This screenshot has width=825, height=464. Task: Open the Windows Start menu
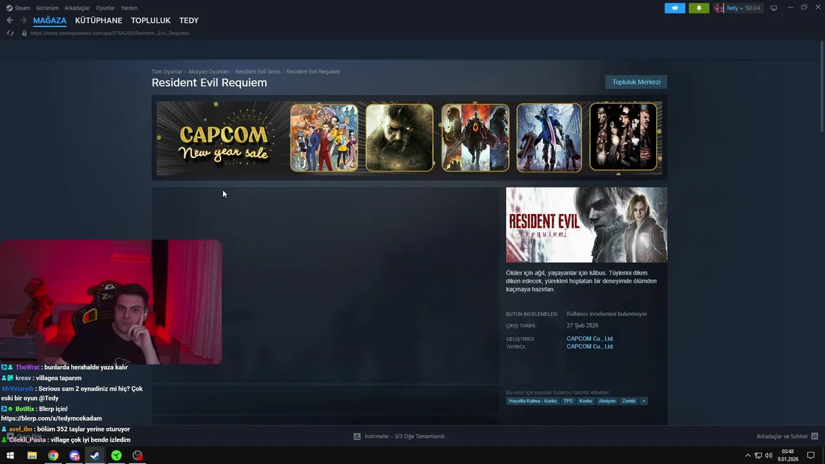tap(10, 456)
